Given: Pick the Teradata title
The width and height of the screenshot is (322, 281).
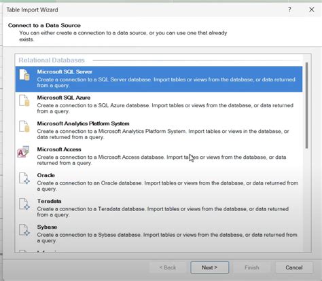Looking at the screenshot, I should coord(49,201).
